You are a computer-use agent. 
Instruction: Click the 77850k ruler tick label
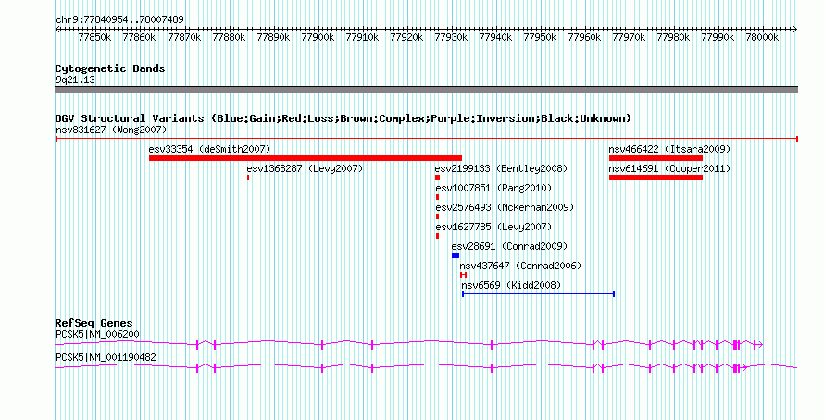[x=94, y=37]
